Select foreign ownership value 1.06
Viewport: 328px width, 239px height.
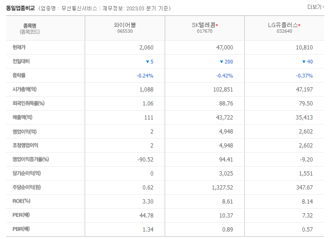[148, 104]
